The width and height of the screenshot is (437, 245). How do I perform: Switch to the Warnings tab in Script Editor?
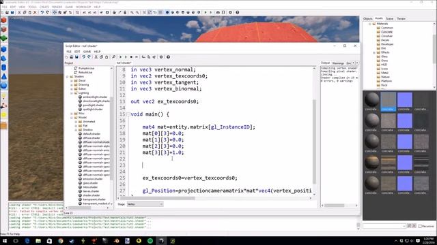tap(338, 63)
